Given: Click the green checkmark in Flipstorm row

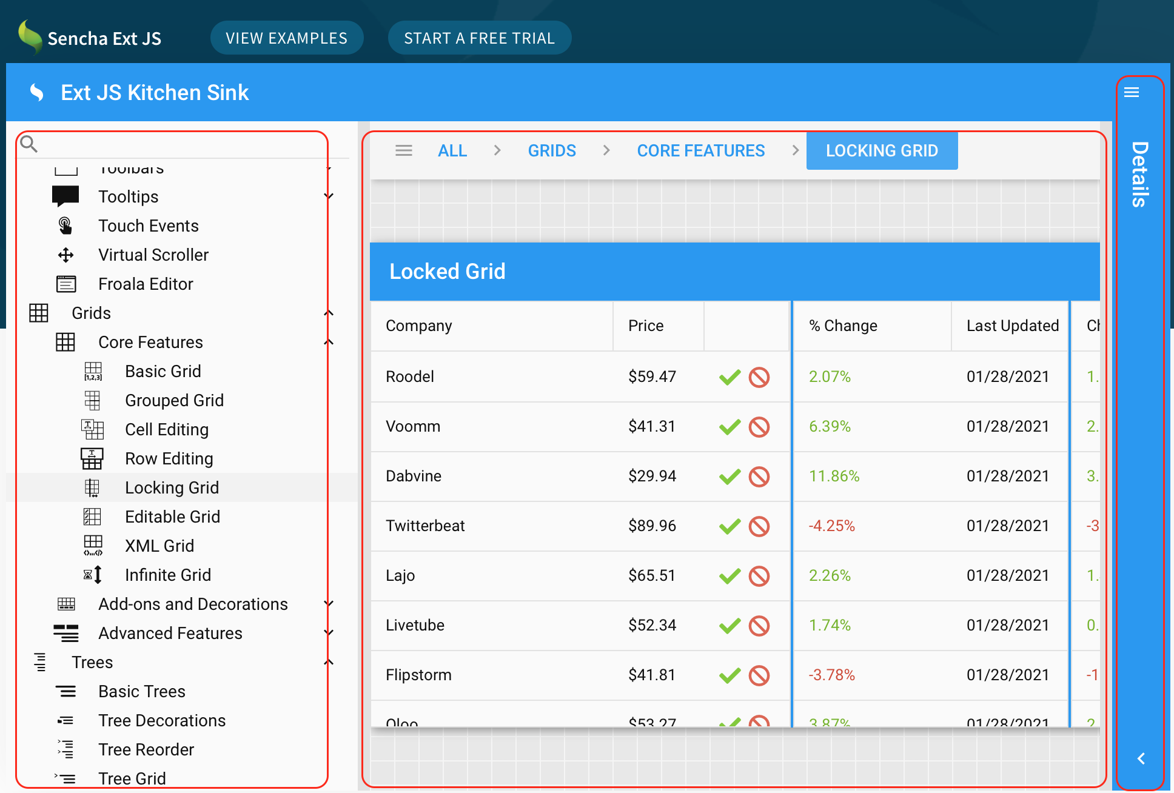Looking at the screenshot, I should pyautogui.click(x=730, y=675).
